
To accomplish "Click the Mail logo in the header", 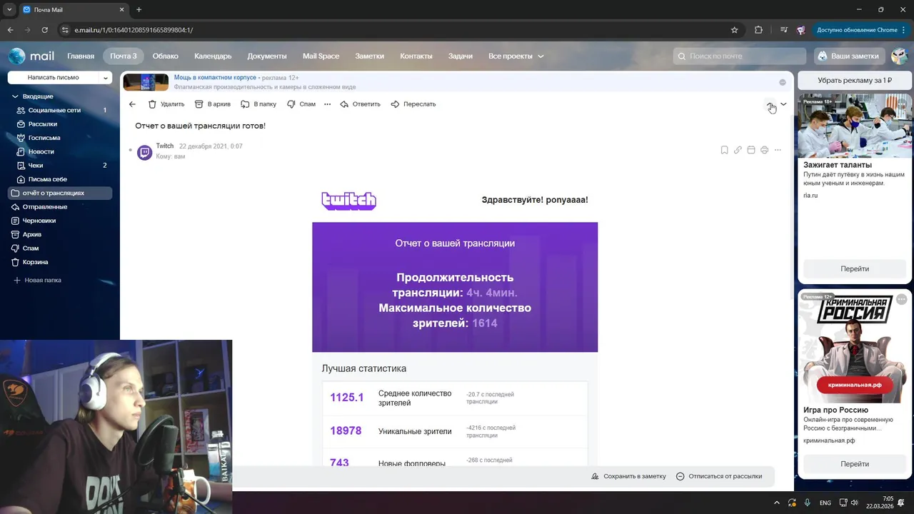I will coord(31,56).
